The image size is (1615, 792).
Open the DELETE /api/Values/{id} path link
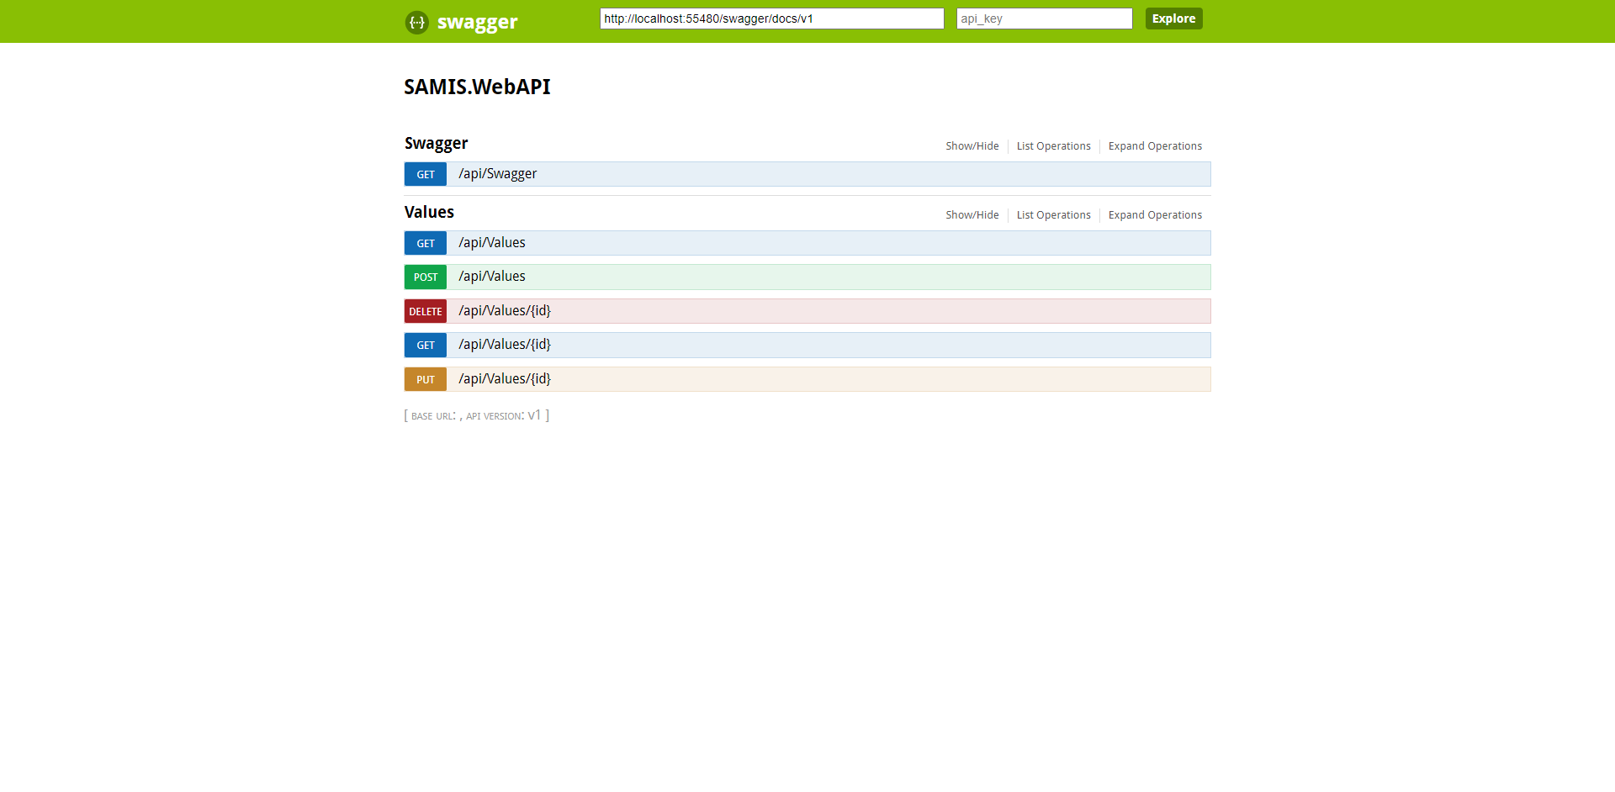[505, 311]
